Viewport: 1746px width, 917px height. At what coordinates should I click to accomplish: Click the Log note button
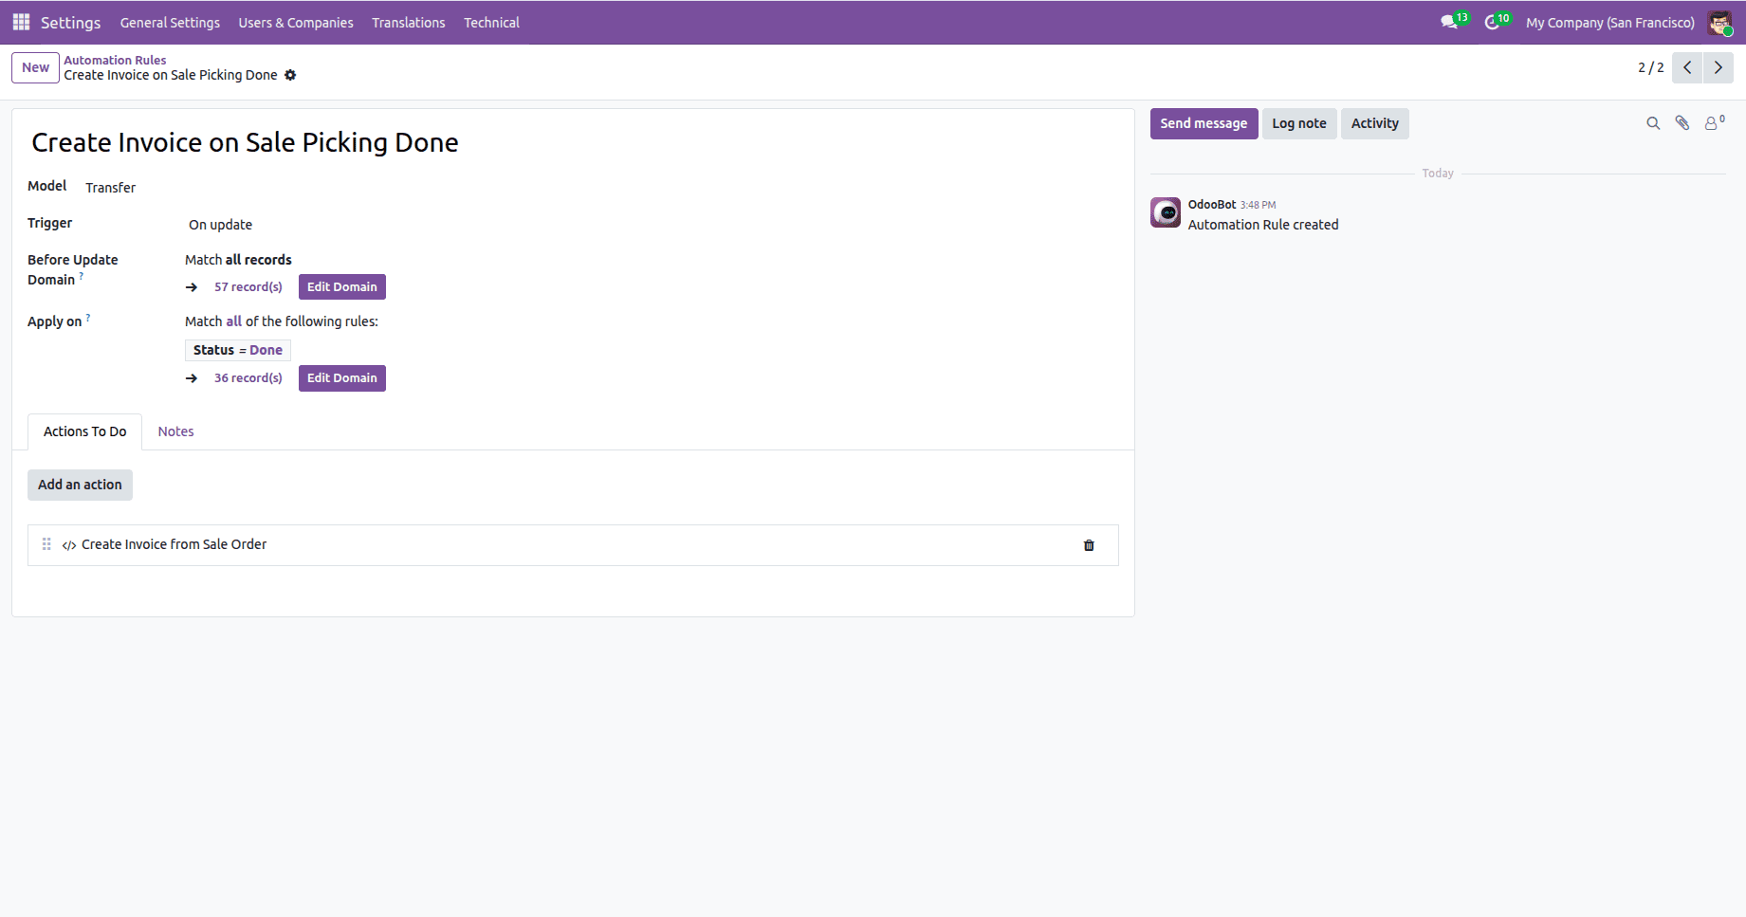pos(1299,123)
